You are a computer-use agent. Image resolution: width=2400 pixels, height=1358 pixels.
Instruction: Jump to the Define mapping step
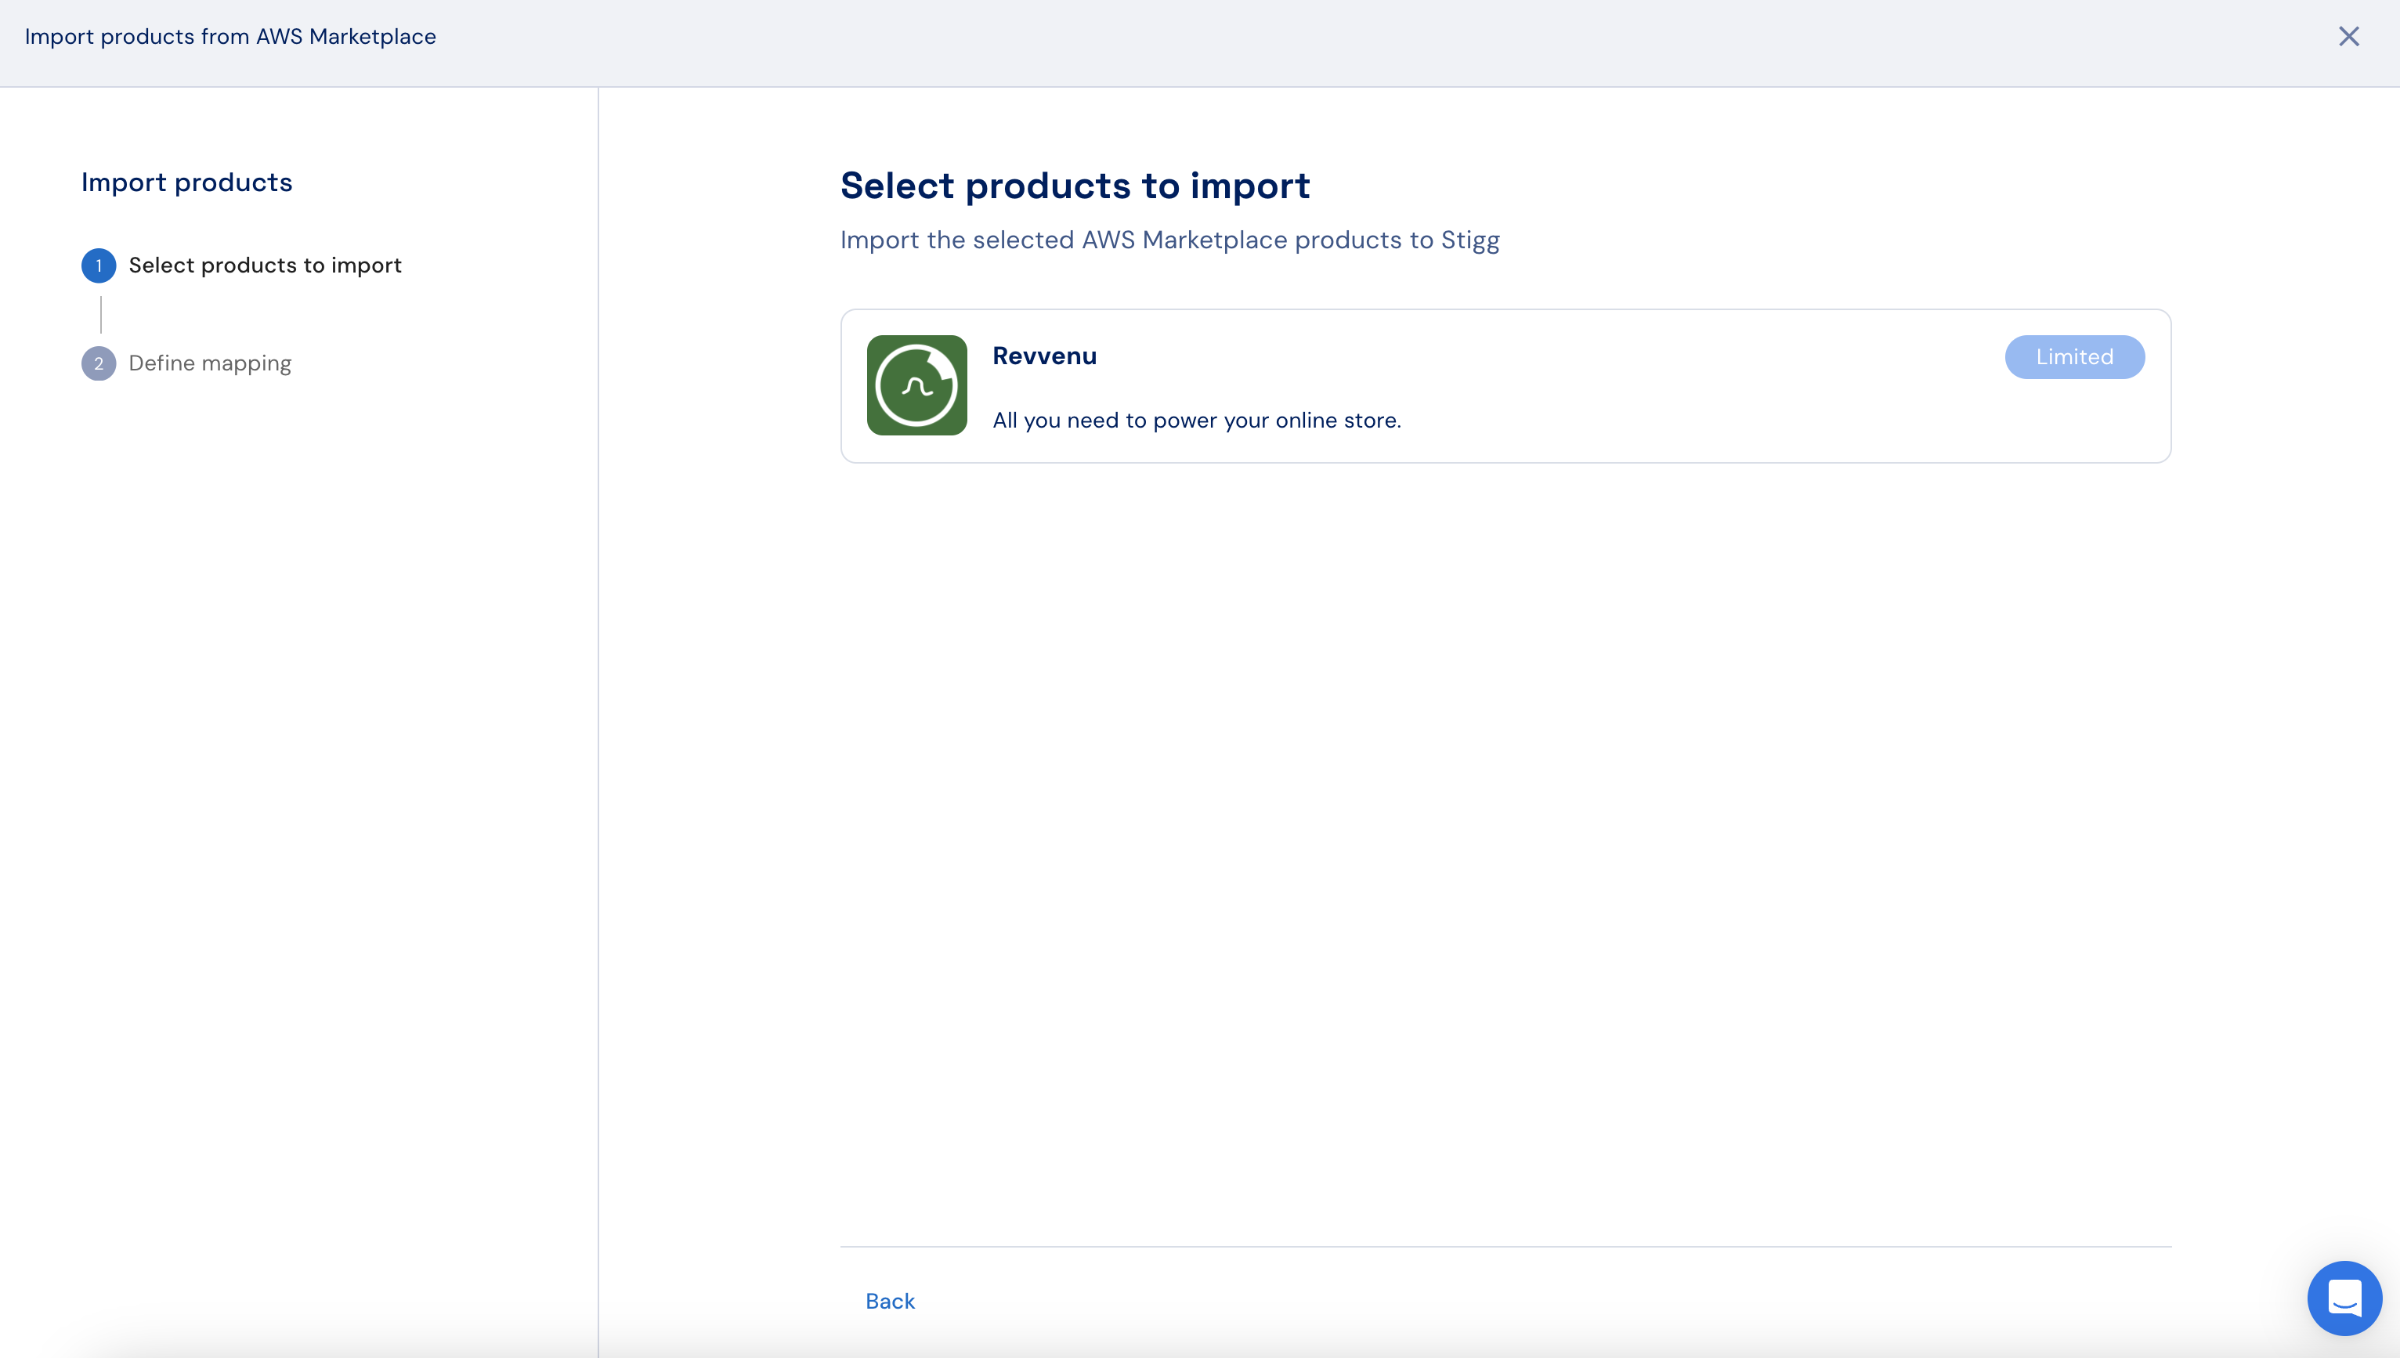click(x=210, y=363)
